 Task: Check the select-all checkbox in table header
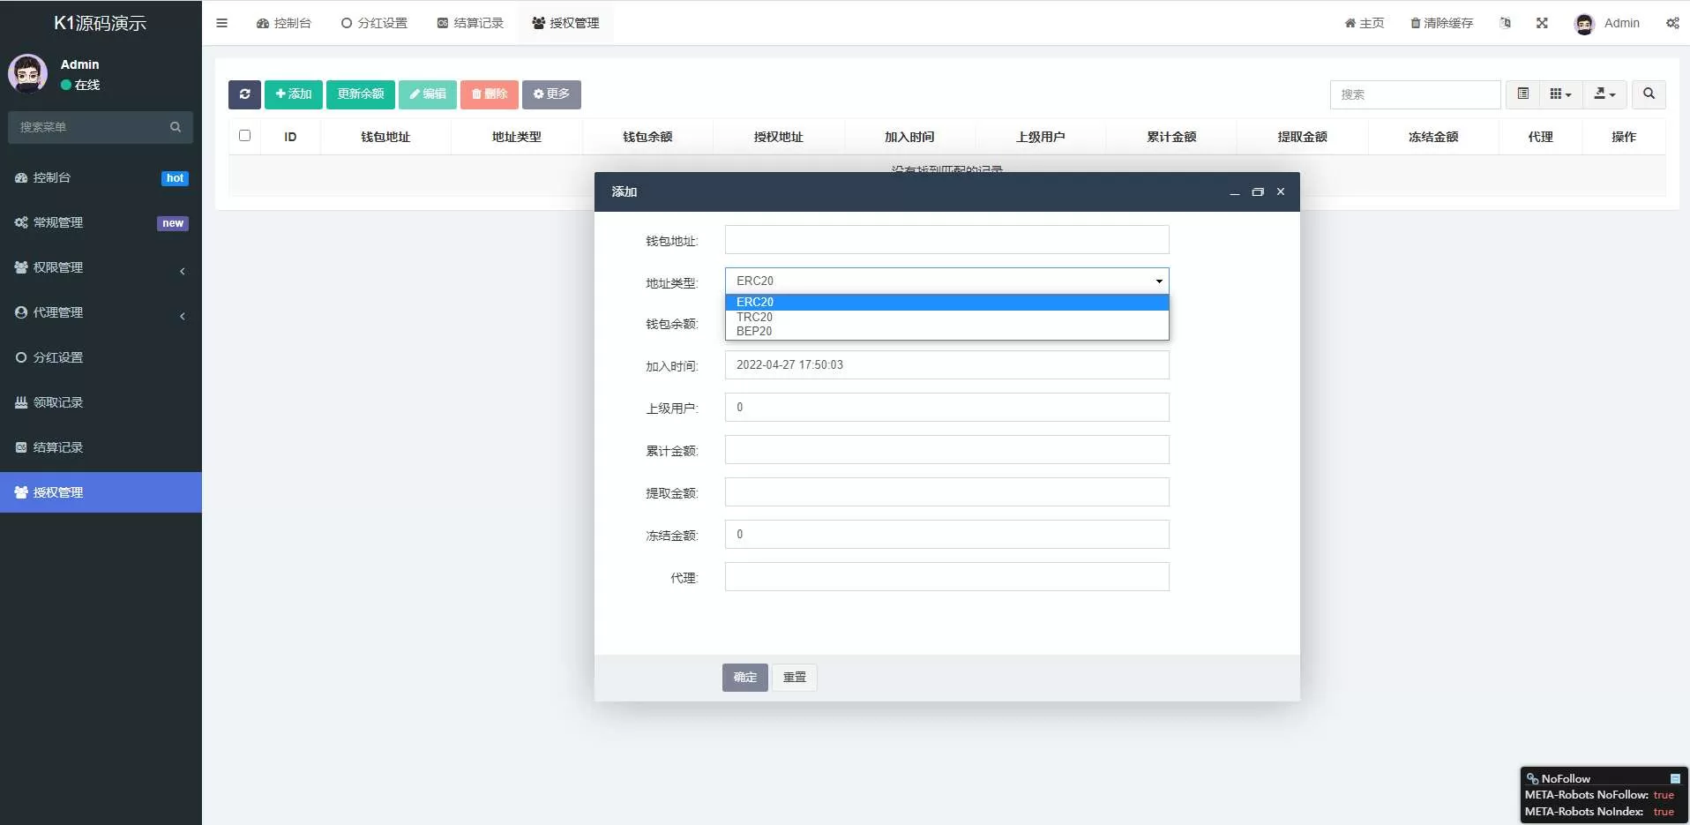tap(244, 136)
